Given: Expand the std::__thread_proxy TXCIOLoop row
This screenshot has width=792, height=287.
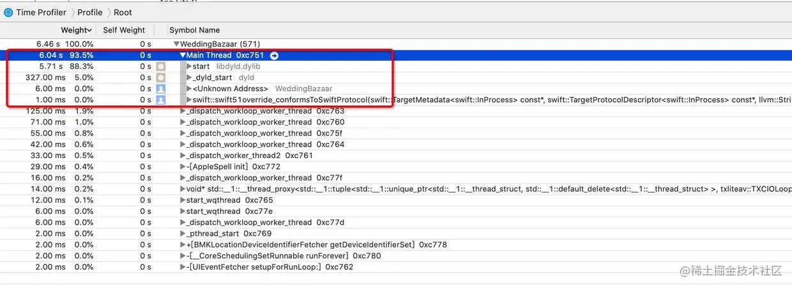Looking at the screenshot, I should tap(182, 189).
